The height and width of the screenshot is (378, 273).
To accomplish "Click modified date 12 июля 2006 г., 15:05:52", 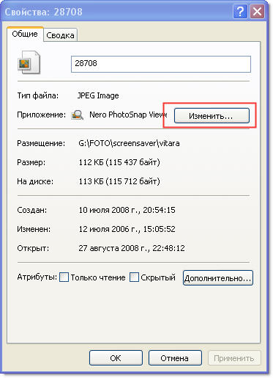I will tap(127, 229).
